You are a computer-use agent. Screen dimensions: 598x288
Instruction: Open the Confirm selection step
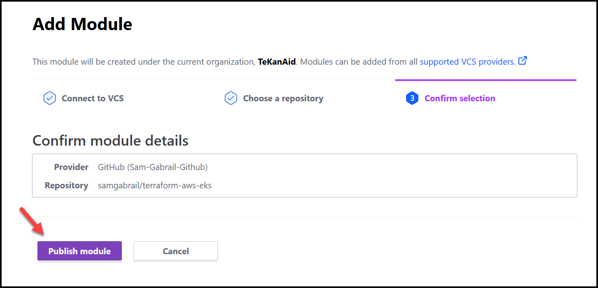pyautogui.click(x=460, y=98)
